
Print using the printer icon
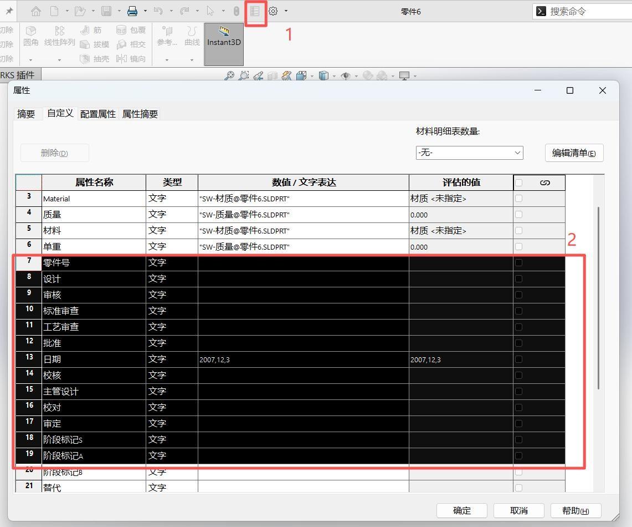point(132,11)
